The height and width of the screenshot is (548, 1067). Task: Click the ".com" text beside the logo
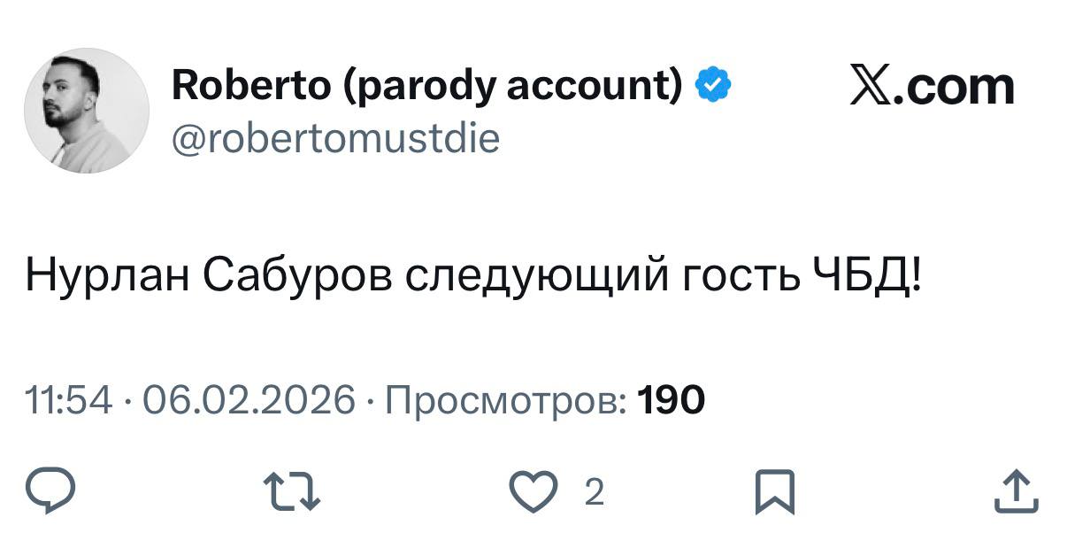click(961, 87)
